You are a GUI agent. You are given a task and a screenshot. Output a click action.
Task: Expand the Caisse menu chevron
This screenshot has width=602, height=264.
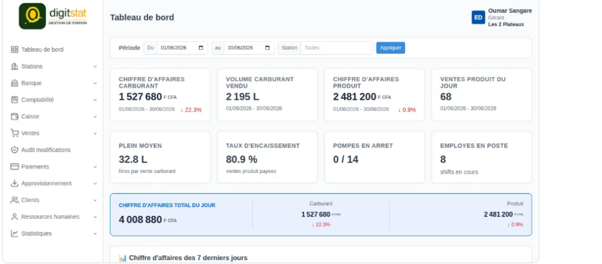pyautogui.click(x=95, y=117)
